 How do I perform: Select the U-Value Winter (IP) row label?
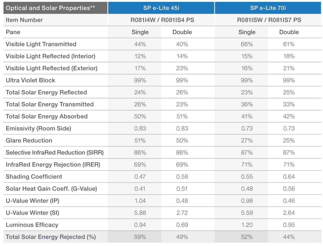[32, 201]
